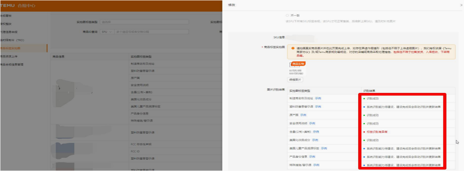Click 识别成功 result in 美国化妆品成分 row
This screenshot has width=464, height=171.
(x=373, y=140)
